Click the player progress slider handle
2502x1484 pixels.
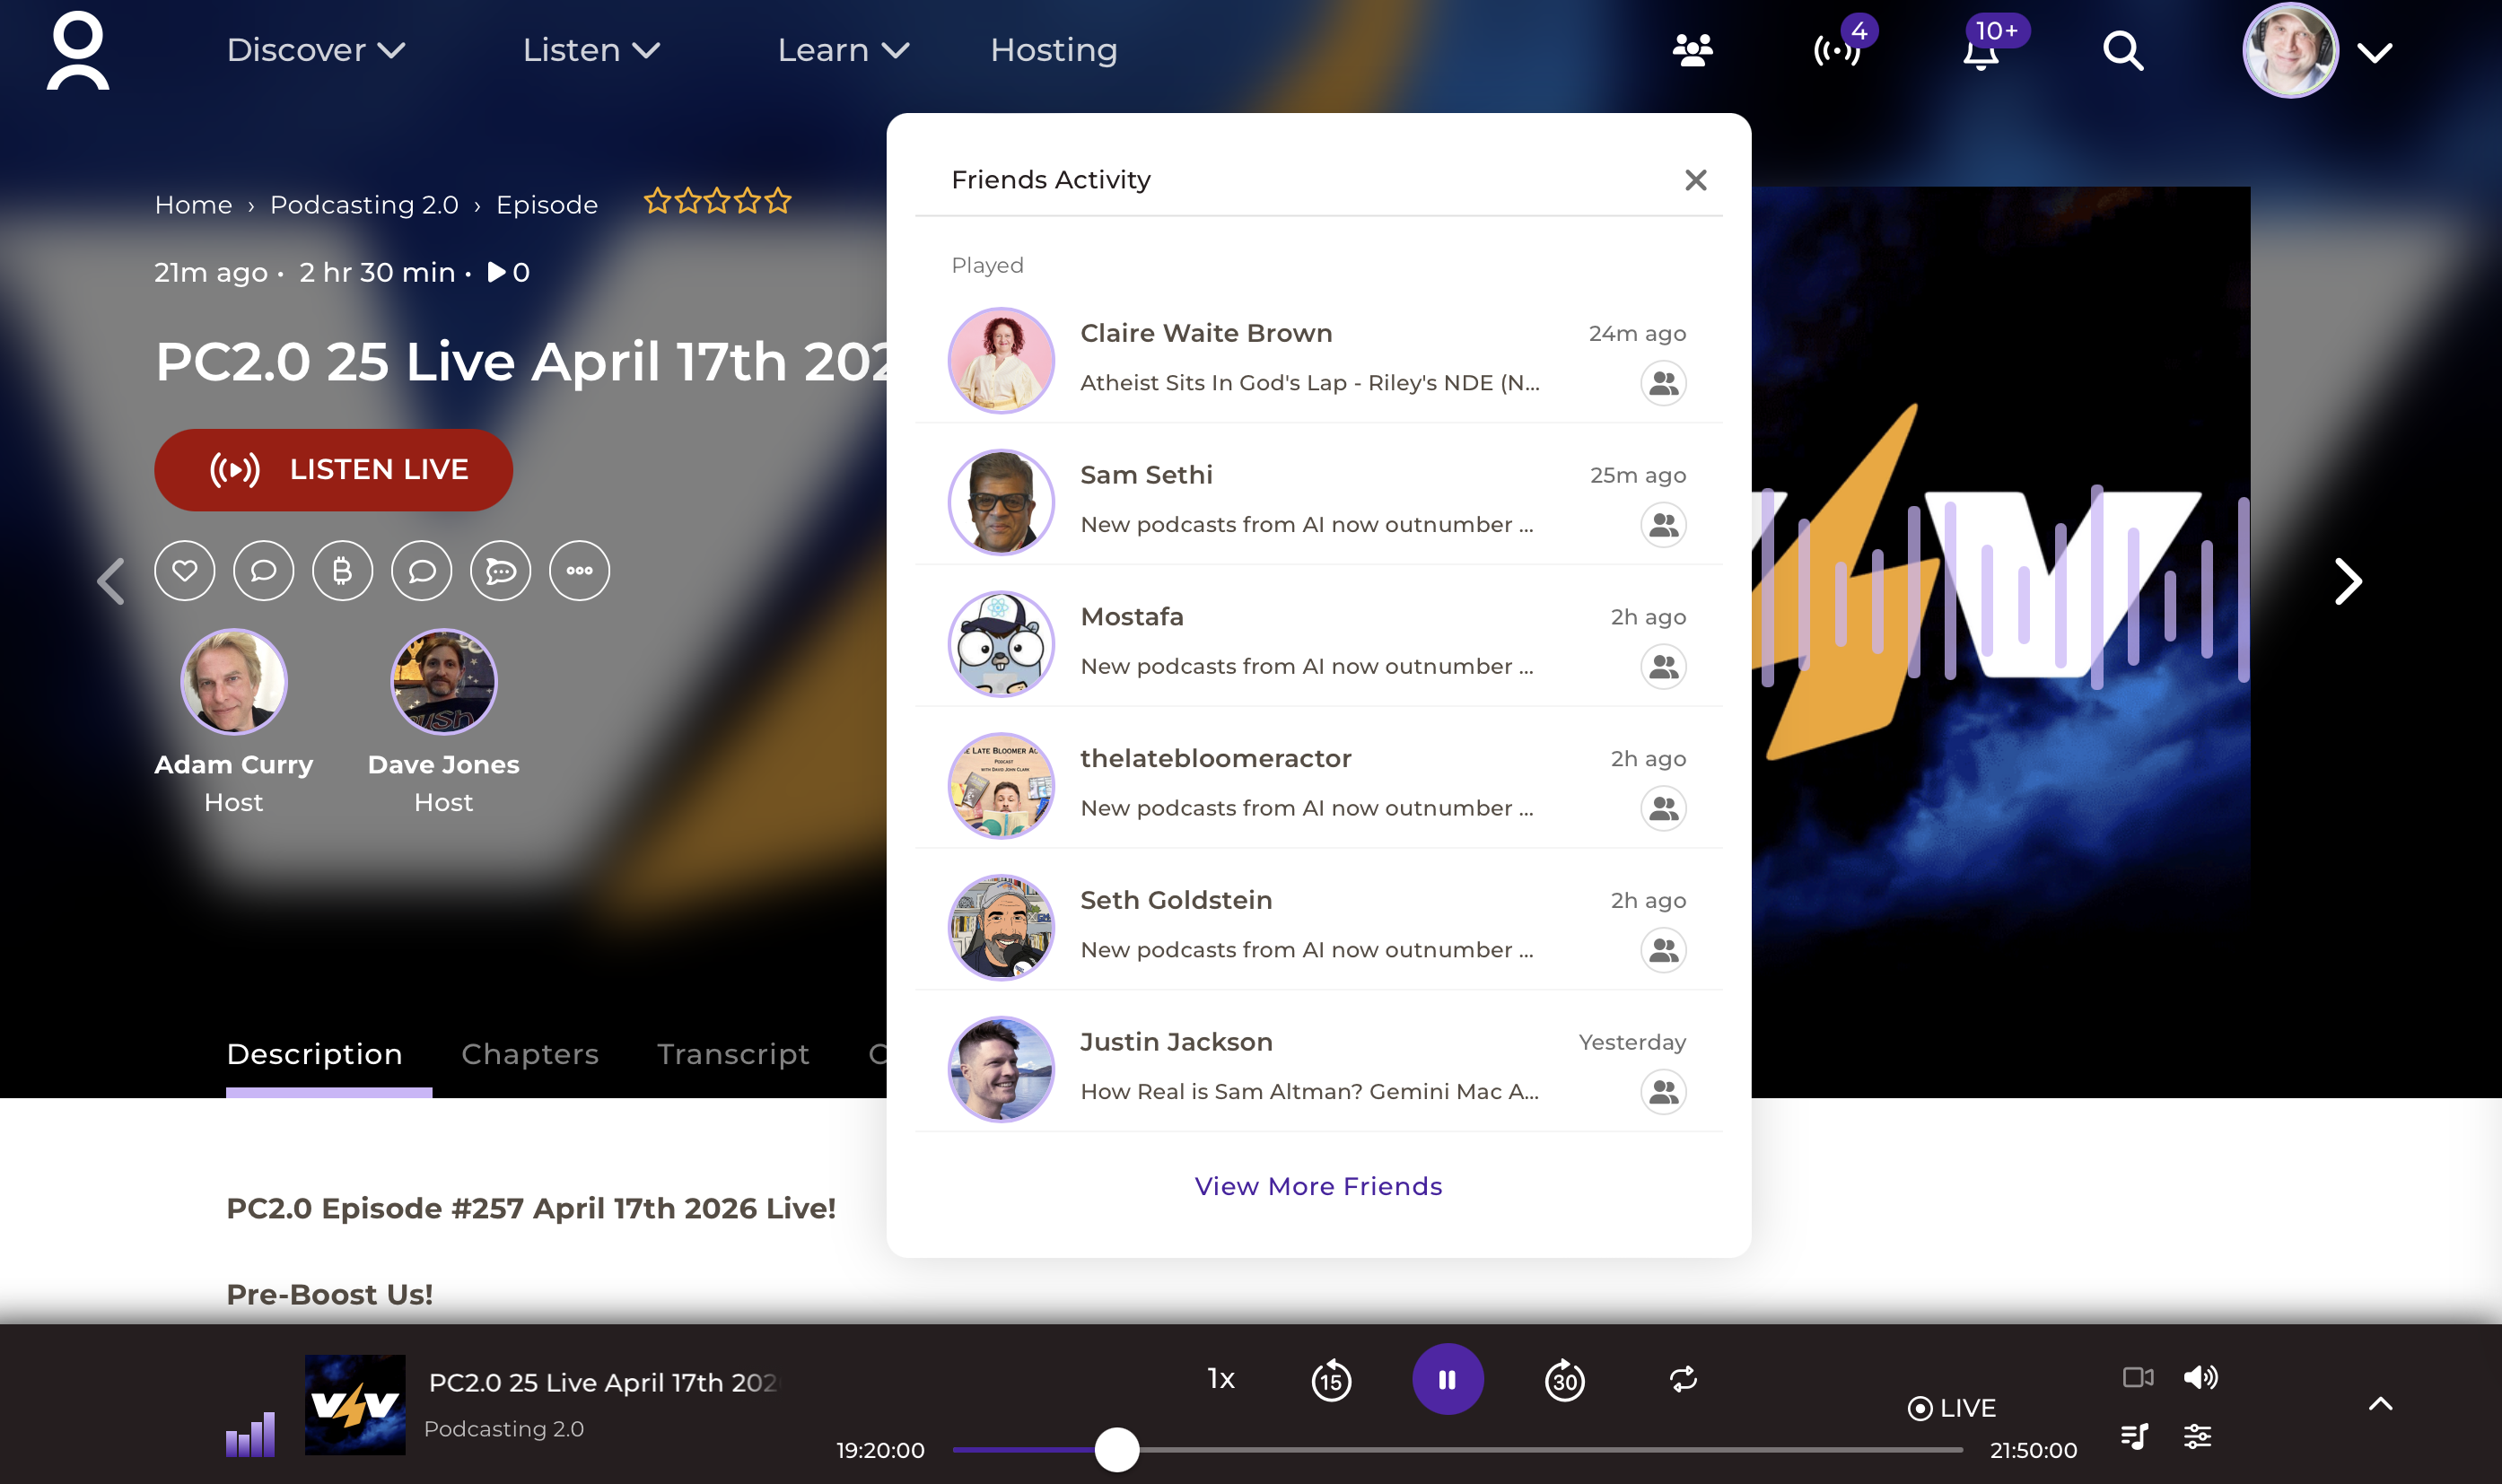click(x=1117, y=1449)
